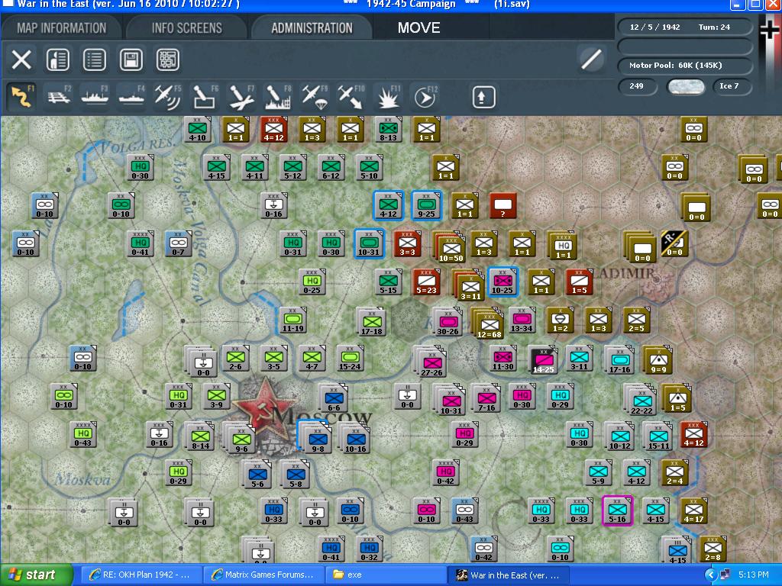Viewport: 782px width, 586px height.
Task: Click the Ice 7 weather indicator
Action: point(732,85)
